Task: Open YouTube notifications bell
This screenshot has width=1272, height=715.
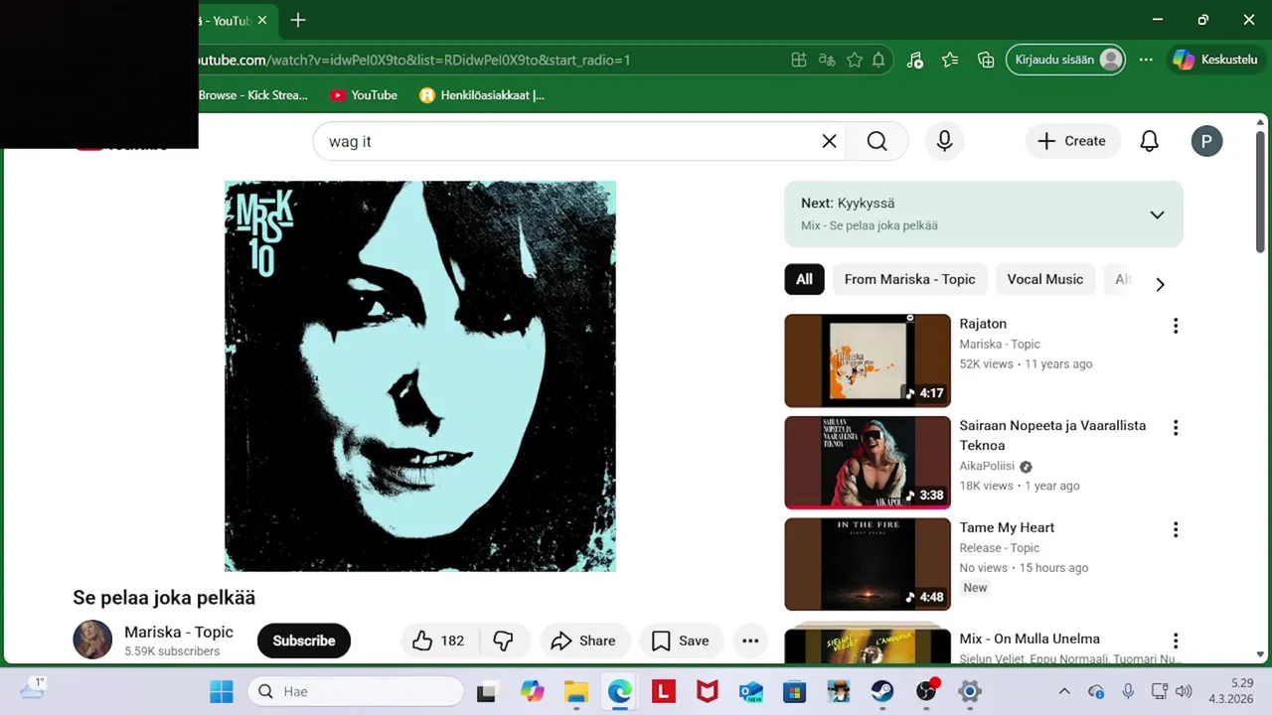Action: pos(1149,141)
